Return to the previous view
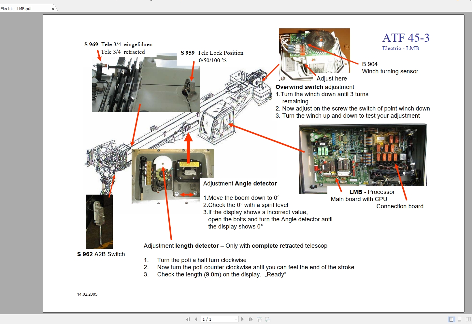The height and width of the screenshot is (324, 472). pos(259,319)
